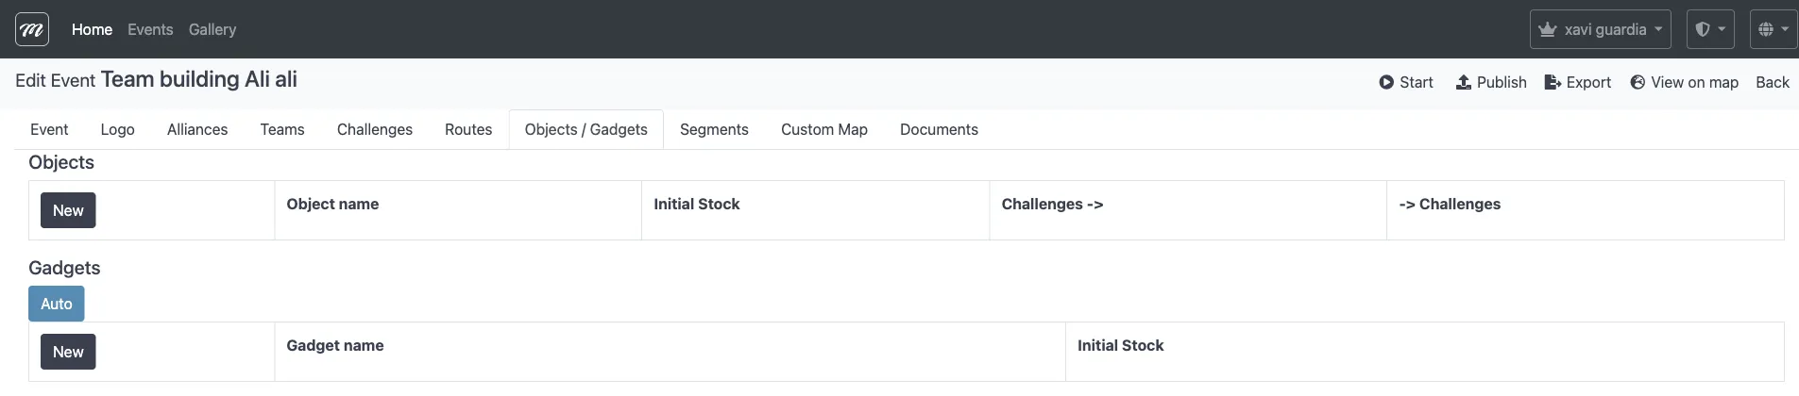The image size is (1799, 396).
Task: Click the Export file icon
Action: (x=1553, y=83)
